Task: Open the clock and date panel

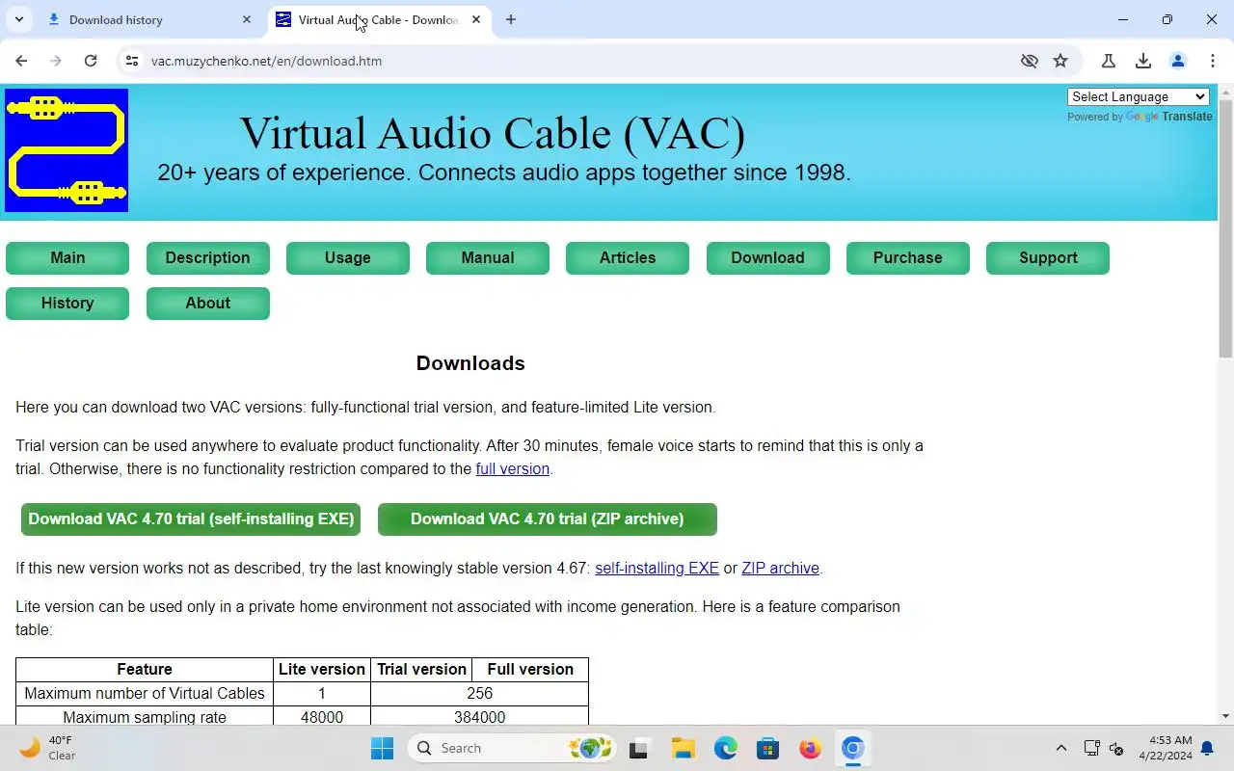Action: click(1165, 748)
